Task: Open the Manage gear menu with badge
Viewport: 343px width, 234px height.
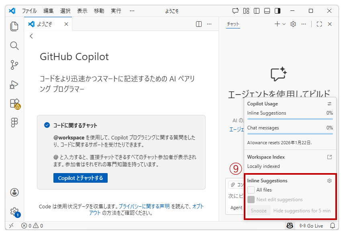Action: (14, 211)
